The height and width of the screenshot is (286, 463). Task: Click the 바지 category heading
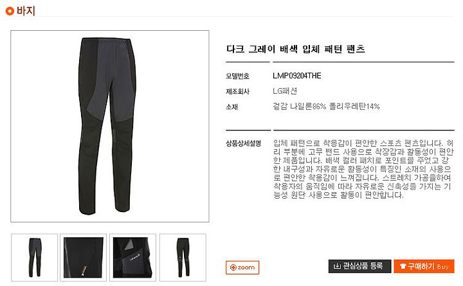26,11
